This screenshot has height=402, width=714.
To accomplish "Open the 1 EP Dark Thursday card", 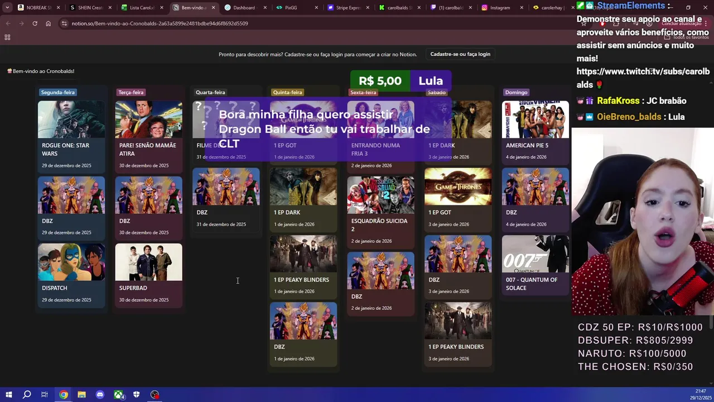I will pyautogui.click(x=303, y=199).
